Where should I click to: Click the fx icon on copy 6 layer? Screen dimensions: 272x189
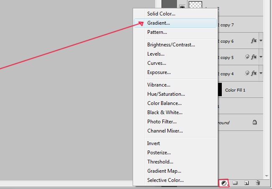coord(254,41)
